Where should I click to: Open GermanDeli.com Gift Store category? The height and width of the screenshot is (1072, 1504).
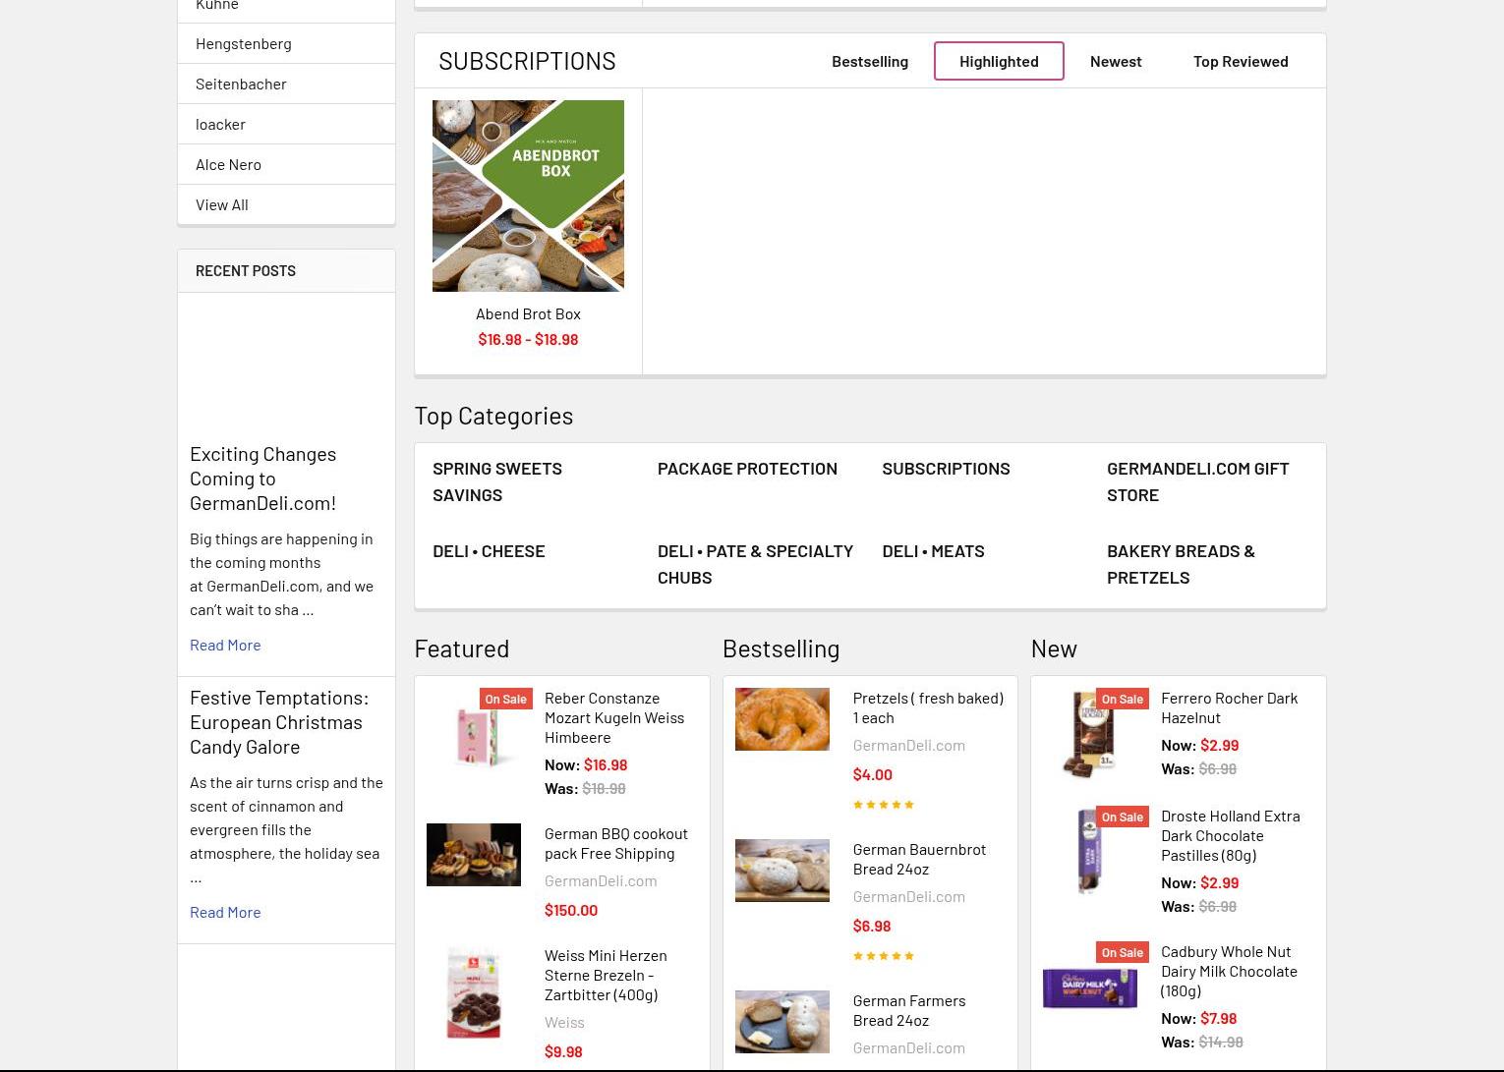(1197, 481)
